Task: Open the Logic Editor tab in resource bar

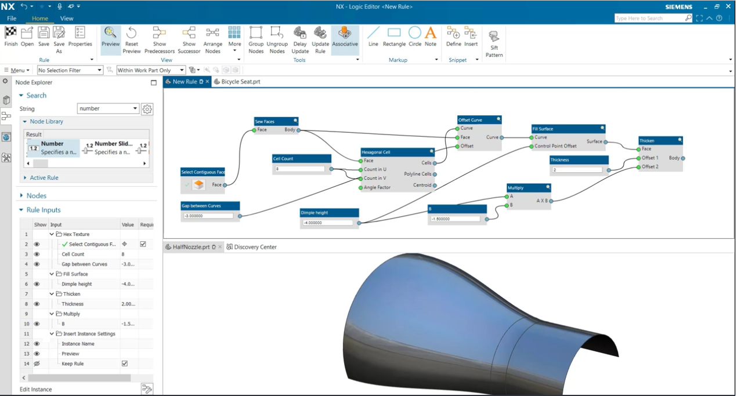Action: (x=6, y=117)
